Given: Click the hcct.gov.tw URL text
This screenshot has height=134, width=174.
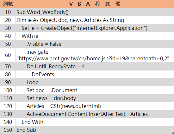Looking at the screenshot, I should [x=93, y=58].
